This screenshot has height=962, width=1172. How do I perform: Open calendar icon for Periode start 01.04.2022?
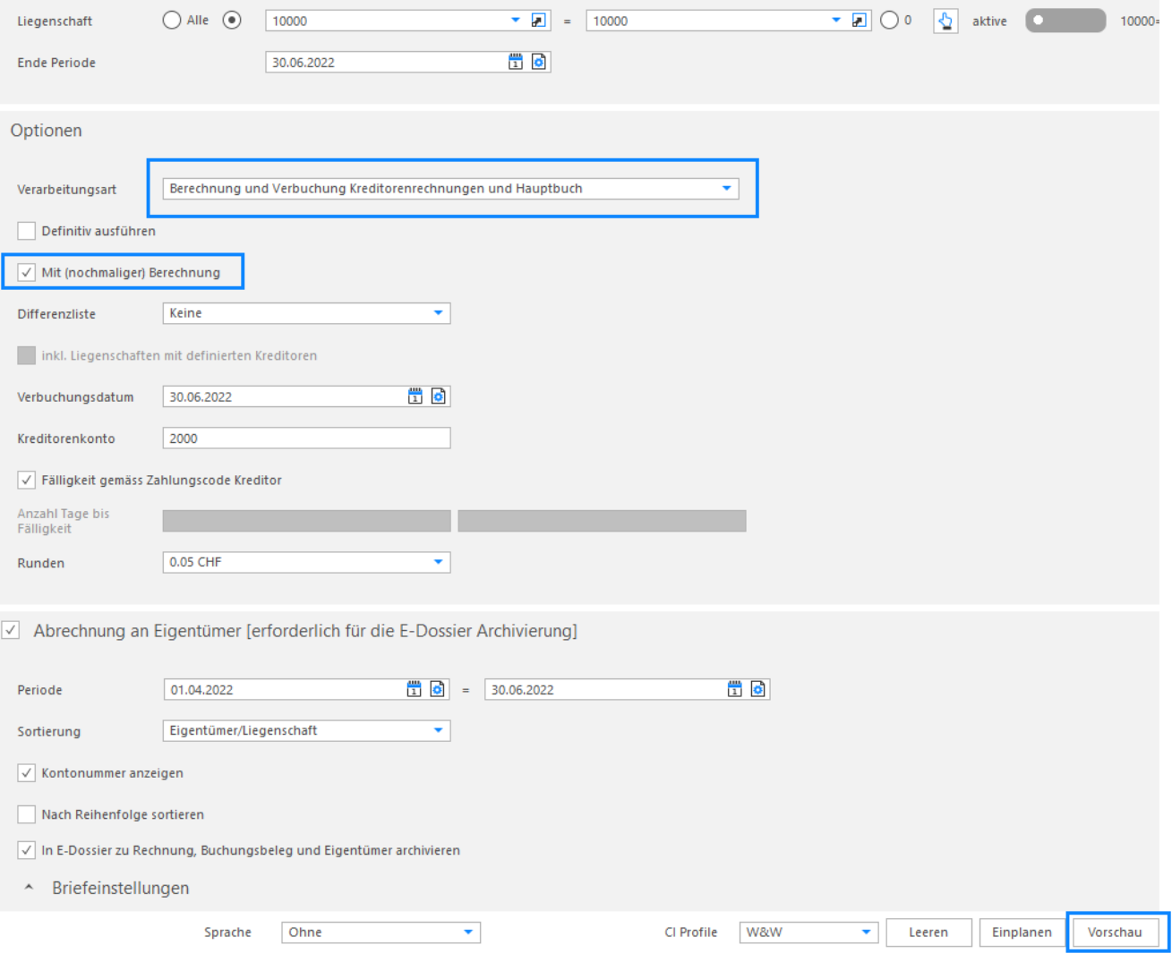[x=414, y=689]
